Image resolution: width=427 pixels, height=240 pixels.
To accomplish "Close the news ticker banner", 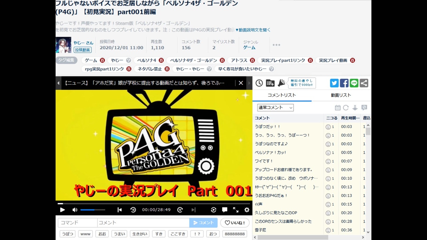I will tap(241, 83).
